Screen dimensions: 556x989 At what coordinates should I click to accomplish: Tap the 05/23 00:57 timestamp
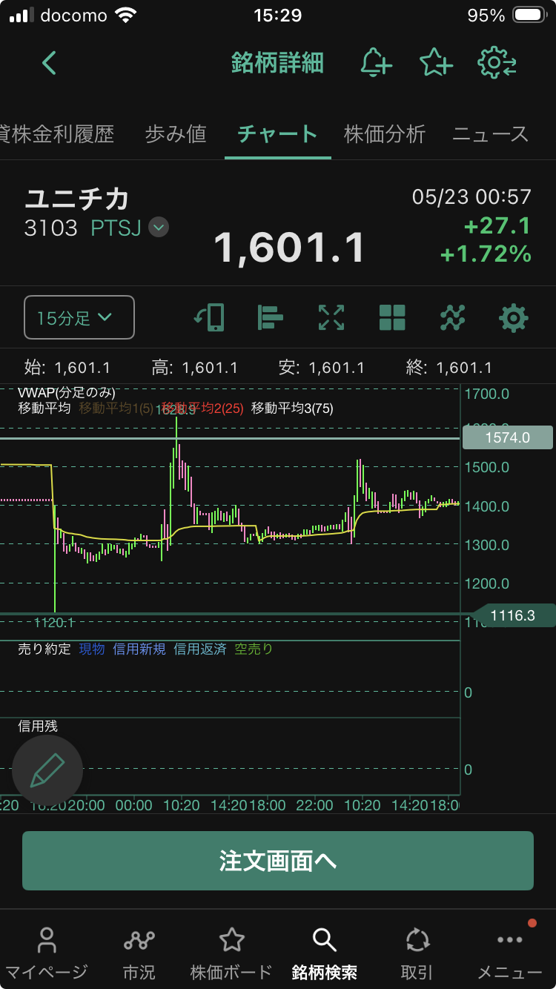[x=471, y=196]
